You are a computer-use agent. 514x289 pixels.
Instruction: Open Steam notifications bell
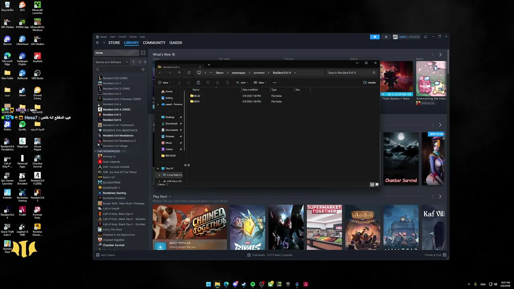pyautogui.click(x=386, y=37)
